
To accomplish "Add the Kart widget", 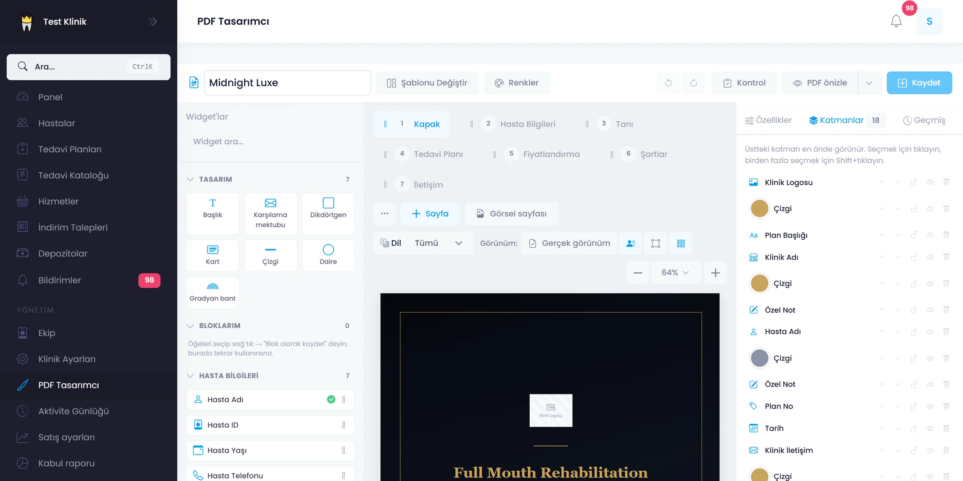I will [213, 255].
